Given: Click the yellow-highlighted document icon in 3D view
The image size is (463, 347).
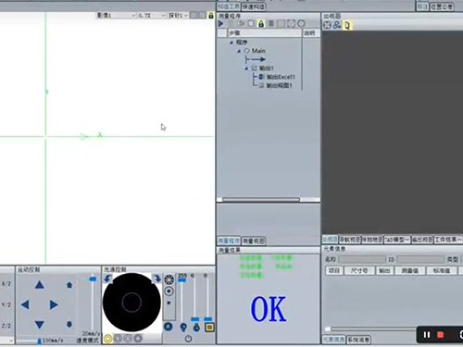Looking at the screenshot, I should [347, 25].
